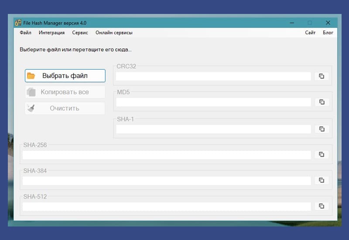The image size is (349, 240).
Task: Open the Сайт menu item
Action: pyautogui.click(x=310, y=33)
